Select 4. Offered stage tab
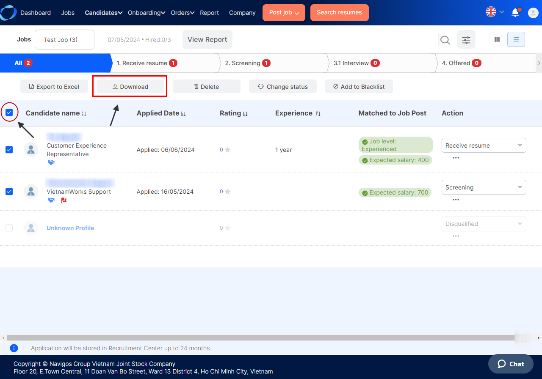Image resolution: width=542 pixels, height=379 pixels. click(x=486, y=63)
